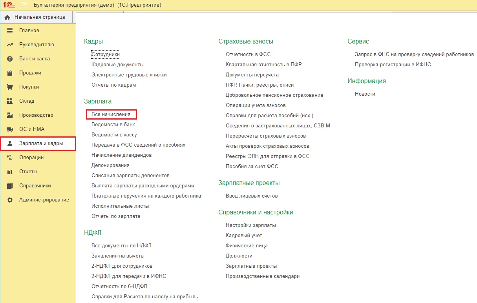Open the Главное section icon
This screenshot has width=477, height=303.
[9, 30]
